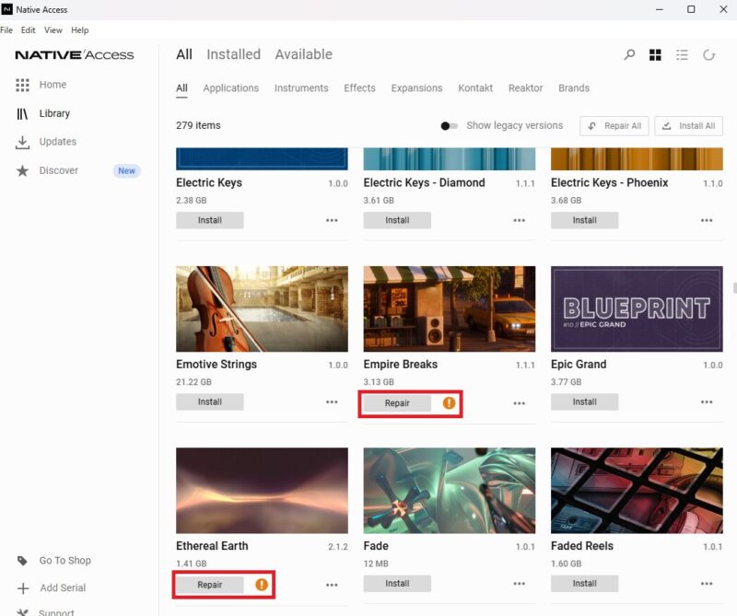Open more options for Fade
Screen dimensions: 737x616
click(520, 585)
